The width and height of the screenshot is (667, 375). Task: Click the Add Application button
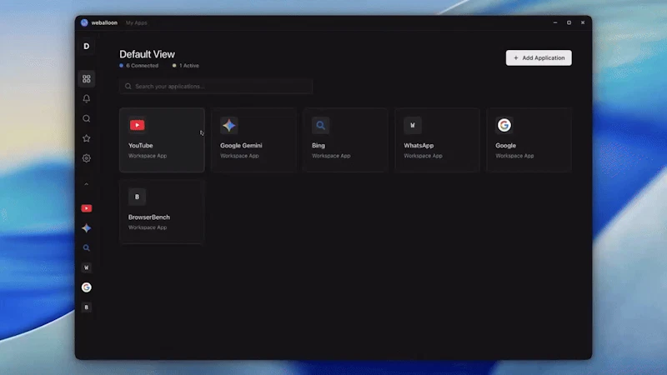539,57
